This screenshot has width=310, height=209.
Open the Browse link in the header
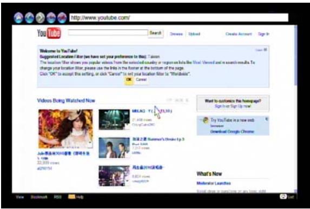(x=176, y=34)
